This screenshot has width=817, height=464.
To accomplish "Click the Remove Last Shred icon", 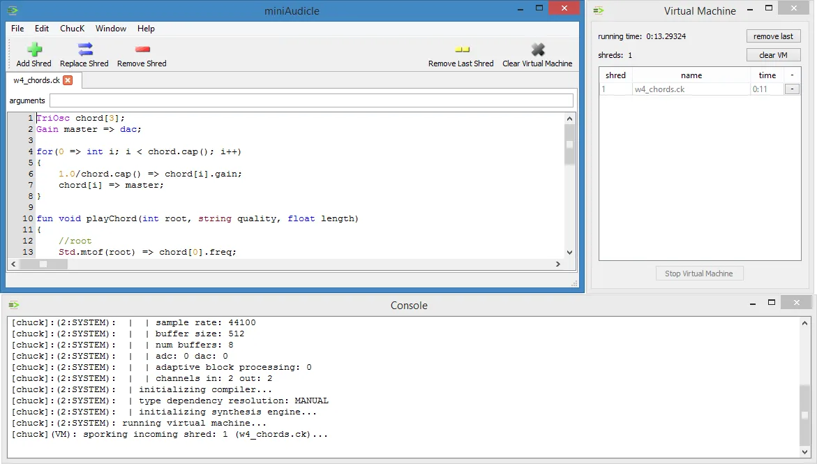I will point(461,49).
